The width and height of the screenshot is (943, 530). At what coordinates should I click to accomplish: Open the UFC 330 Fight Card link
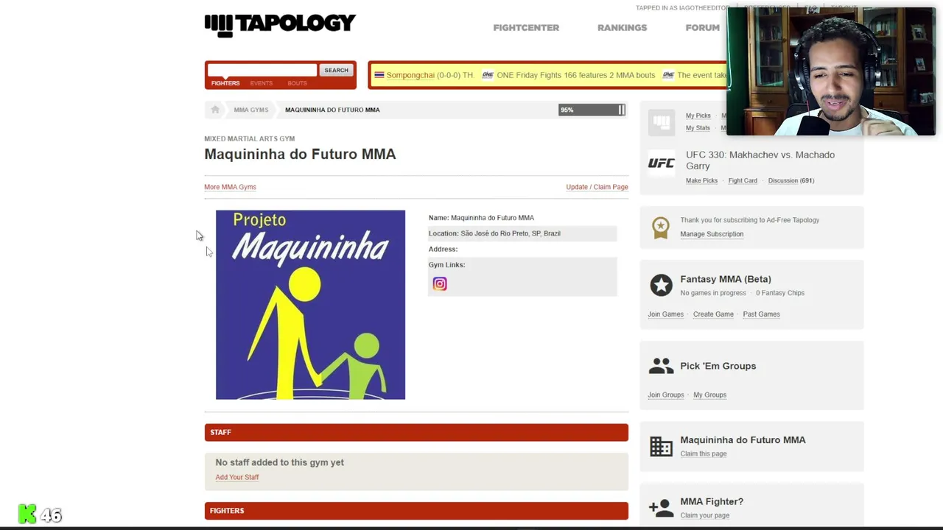coord(743,180)
